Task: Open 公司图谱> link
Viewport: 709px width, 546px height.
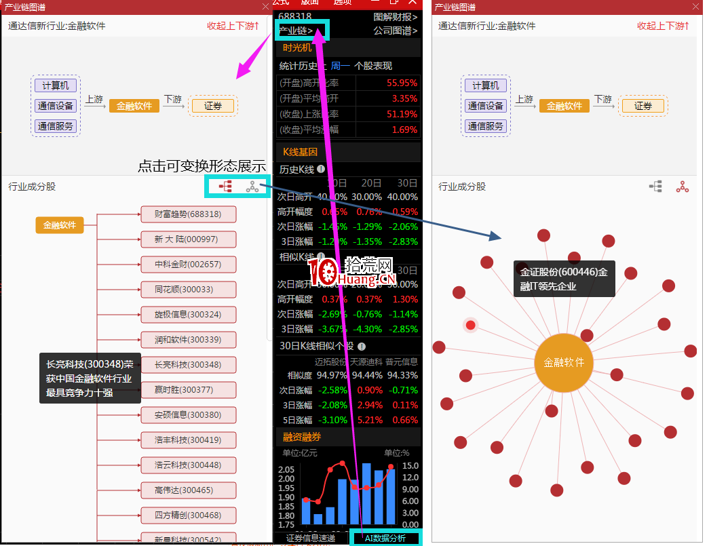Action: 395,31
